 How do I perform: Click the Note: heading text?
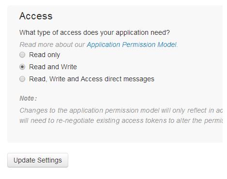[x=28, y=98]
